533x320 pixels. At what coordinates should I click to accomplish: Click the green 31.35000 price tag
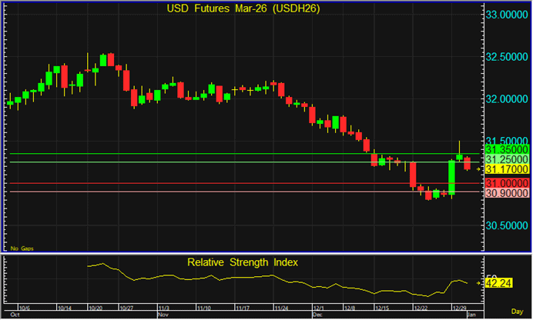[x=505, y=148]
